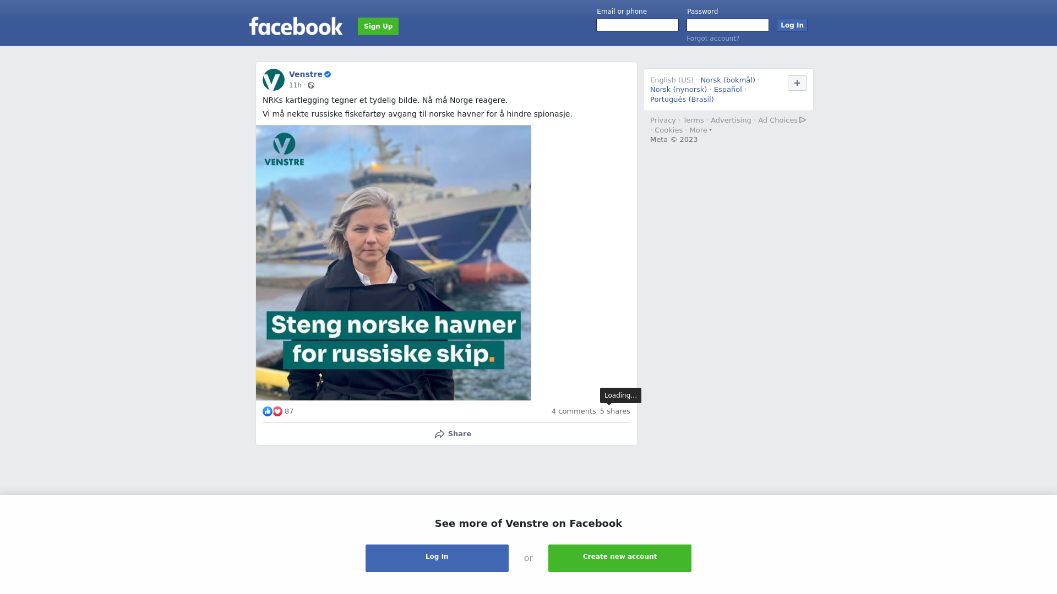Open more languages with plus button
1057x594 pixels.
click(x=797, y=83)
